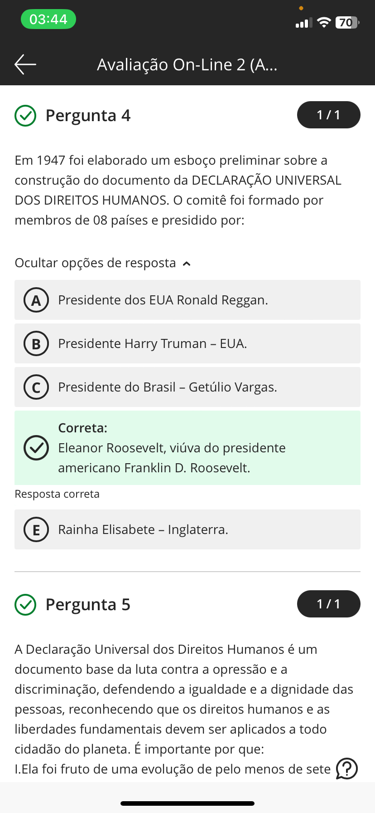This screenshot has height=813, width=375.
Task: Collapse the answer options chevron
Action: tap(187, 264)
